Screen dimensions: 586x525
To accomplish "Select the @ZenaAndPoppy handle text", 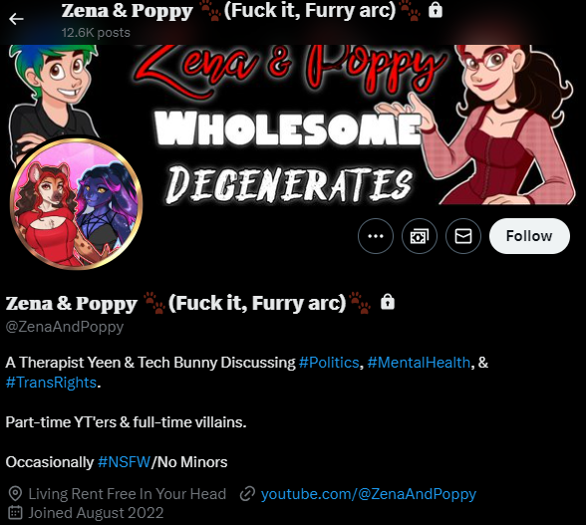I will pos(64,327).
